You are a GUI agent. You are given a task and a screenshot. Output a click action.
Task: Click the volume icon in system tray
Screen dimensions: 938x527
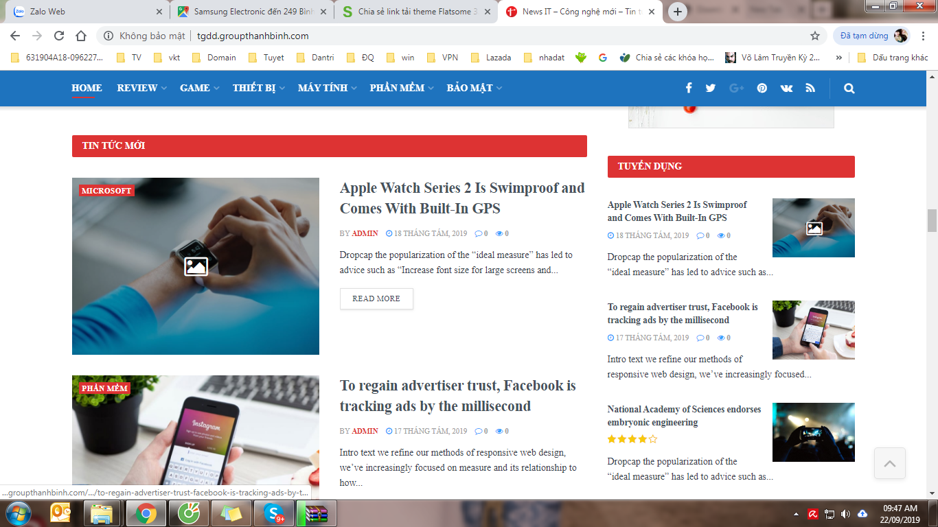click(845, 514)
